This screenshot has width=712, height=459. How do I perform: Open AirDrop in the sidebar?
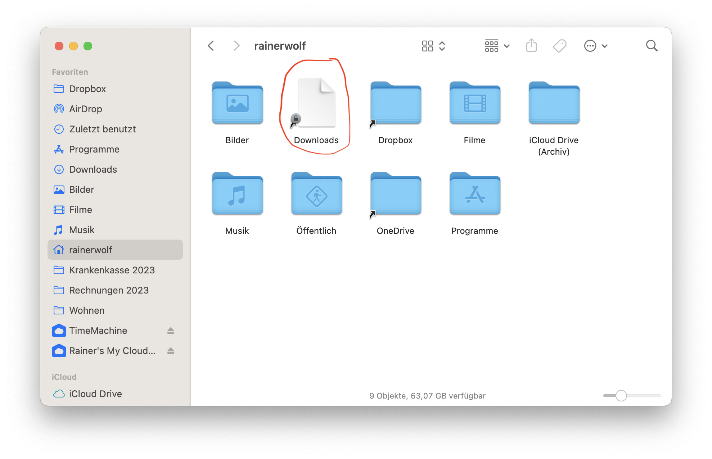click(85, 109)
